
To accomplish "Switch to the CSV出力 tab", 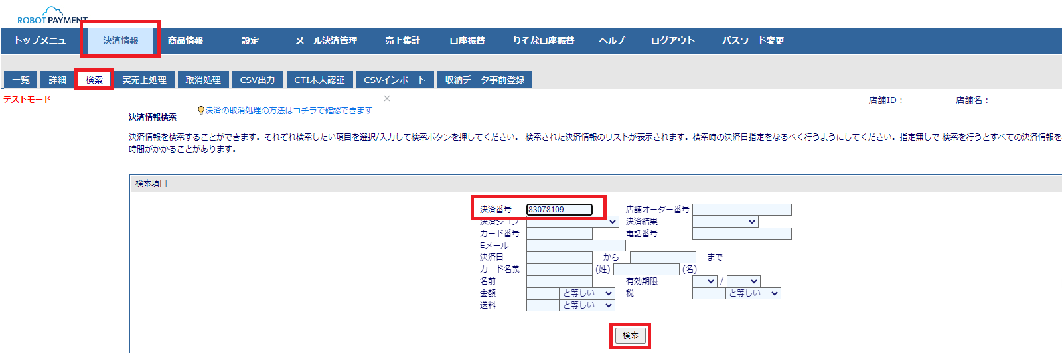I will 258,80.
